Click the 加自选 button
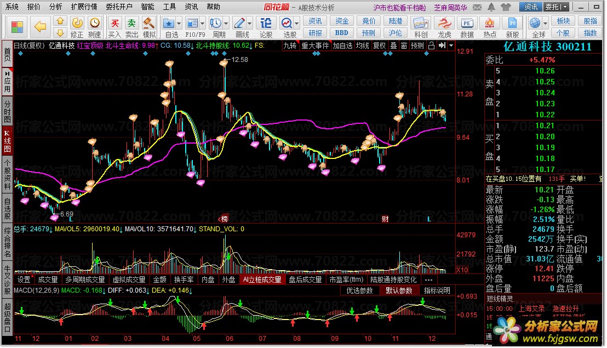The image size is (607, 348). [x=342, y=45]
